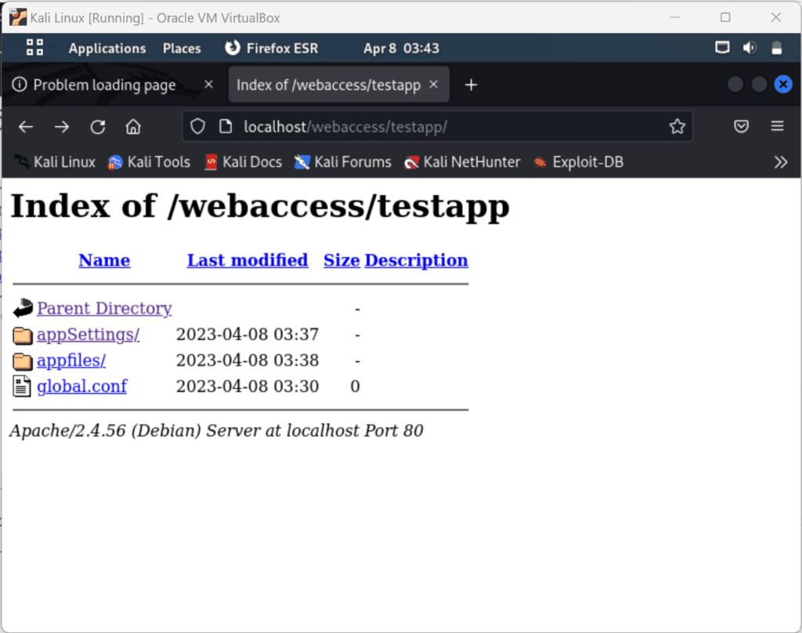Open the global.conf file
The height and width of the screenshot is (633, 802).
point(81,386)
